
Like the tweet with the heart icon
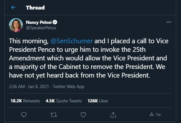point(83,115)
